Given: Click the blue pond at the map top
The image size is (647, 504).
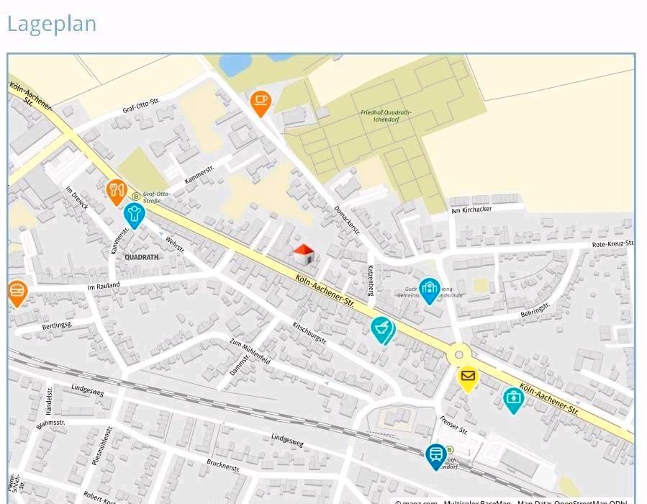Looking at the screenshot, I should click(x=235, y=63).
